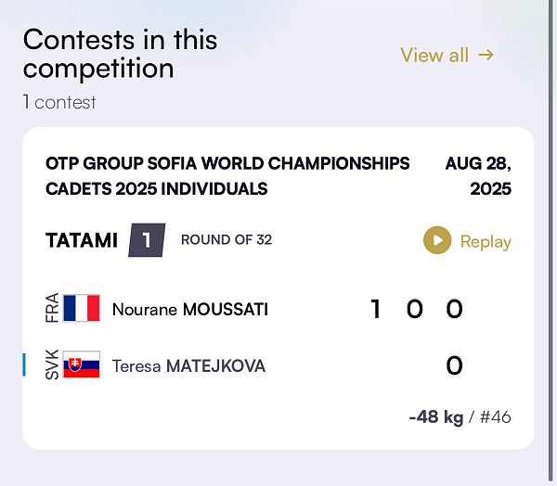Image resolution: width=557 pixels, height=486 pixels.
Task: Click the Replay text link
Action: click(486, 242)
